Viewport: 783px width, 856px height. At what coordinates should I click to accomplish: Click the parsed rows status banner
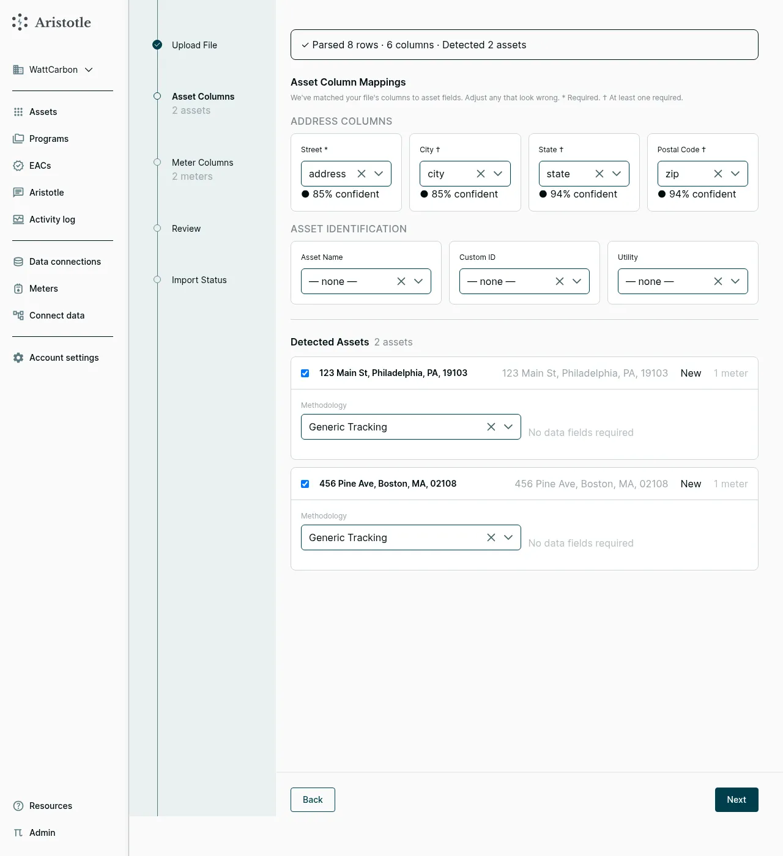click(x=524, y=45)
